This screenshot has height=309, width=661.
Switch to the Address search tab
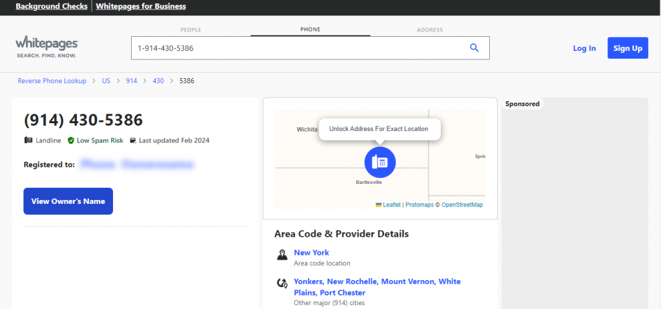[x=429, y=30]
